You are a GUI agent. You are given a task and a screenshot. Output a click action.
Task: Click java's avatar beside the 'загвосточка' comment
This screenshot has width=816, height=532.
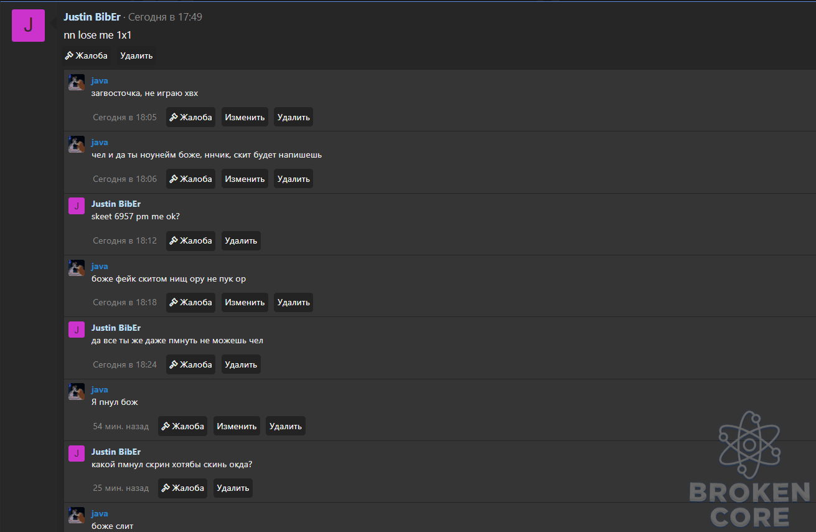(x=77, y=82)
